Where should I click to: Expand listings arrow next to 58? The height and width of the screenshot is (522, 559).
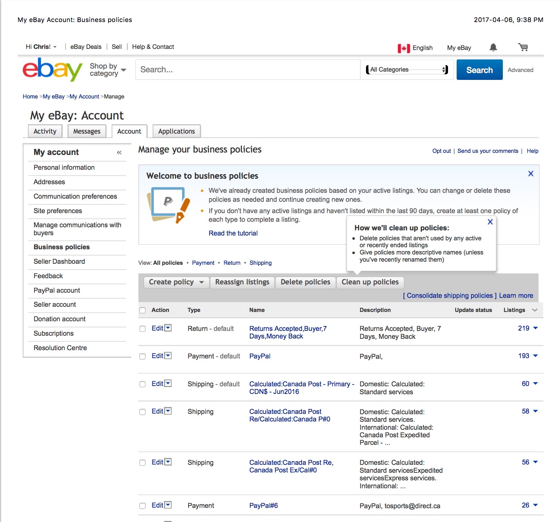pyautogui.click(x=535, y=411)
